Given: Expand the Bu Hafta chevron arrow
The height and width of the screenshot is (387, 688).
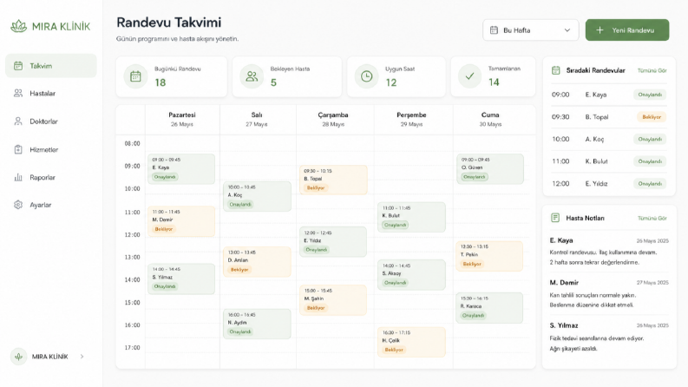Looking at the screenshot, I should [567, 30].
